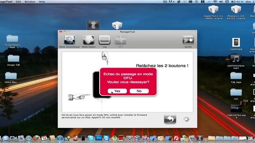
Task: Click the PwnageTool pineapple icon on the desktop
Action: click(x=93, y=25)
